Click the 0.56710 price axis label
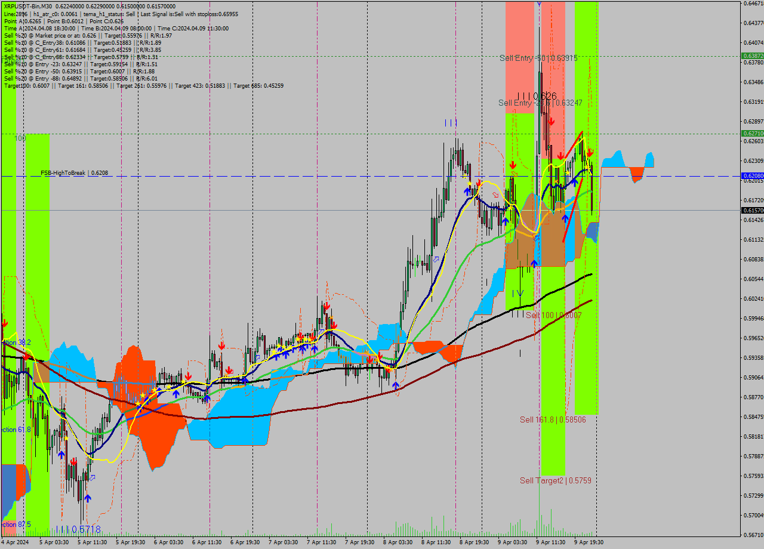Viewport: 764px width, 549px height. 753,535
